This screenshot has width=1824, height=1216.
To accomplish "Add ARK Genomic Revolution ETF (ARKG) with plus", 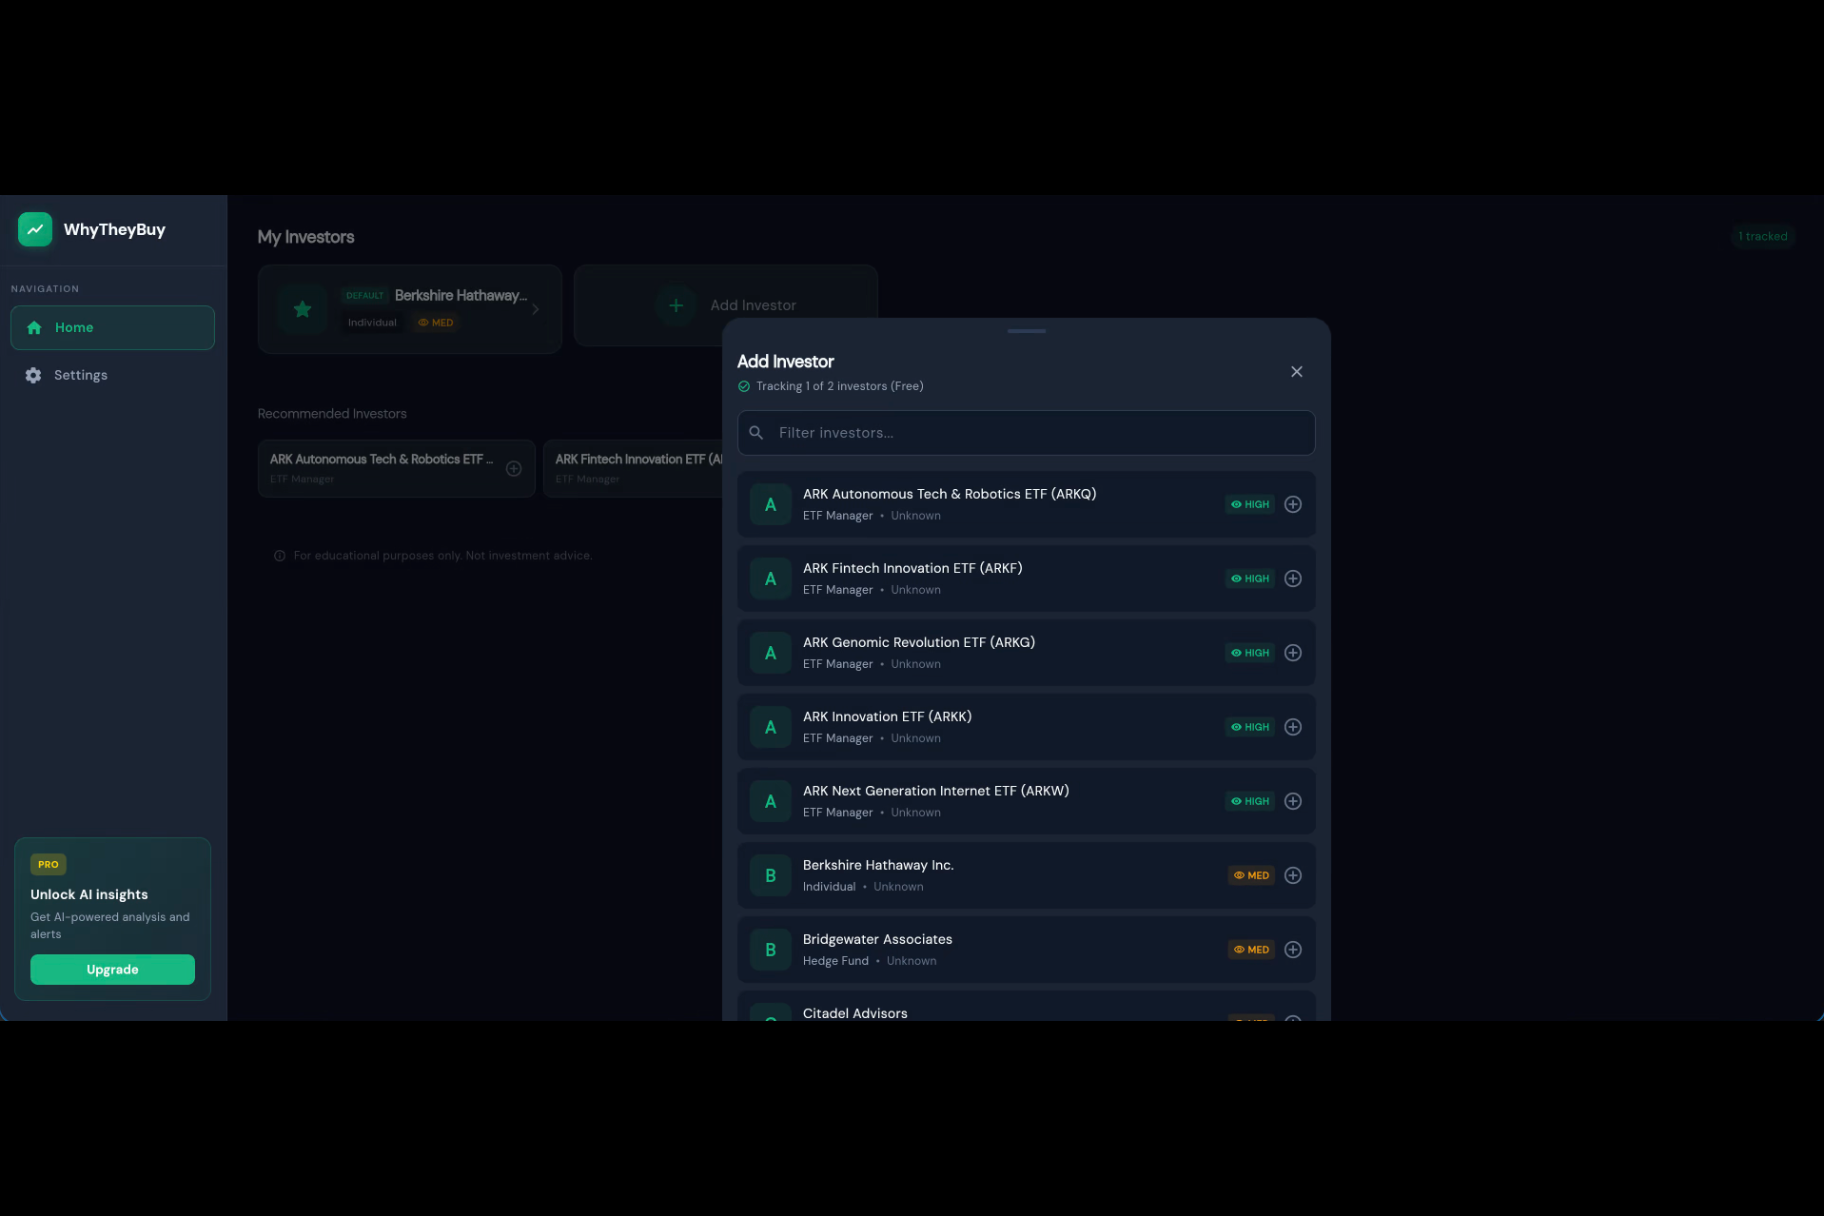I will pos(1292,653).
